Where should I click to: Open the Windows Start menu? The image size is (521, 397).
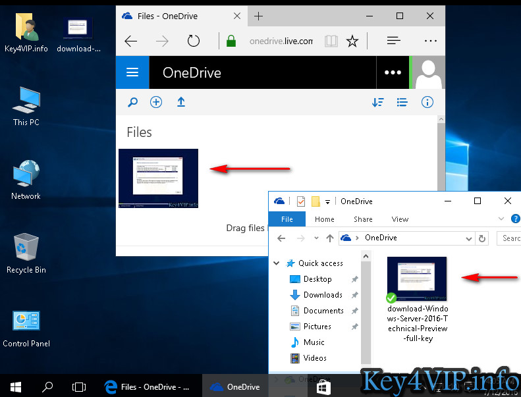pos(16,386)
